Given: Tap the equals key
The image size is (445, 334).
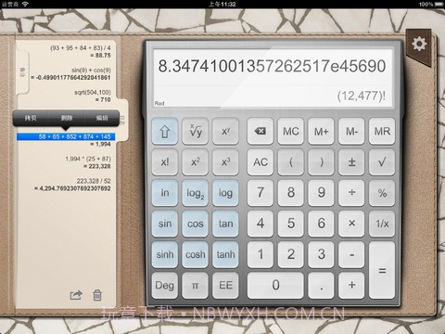Looking at the screenshot, I should click(382, 270).
